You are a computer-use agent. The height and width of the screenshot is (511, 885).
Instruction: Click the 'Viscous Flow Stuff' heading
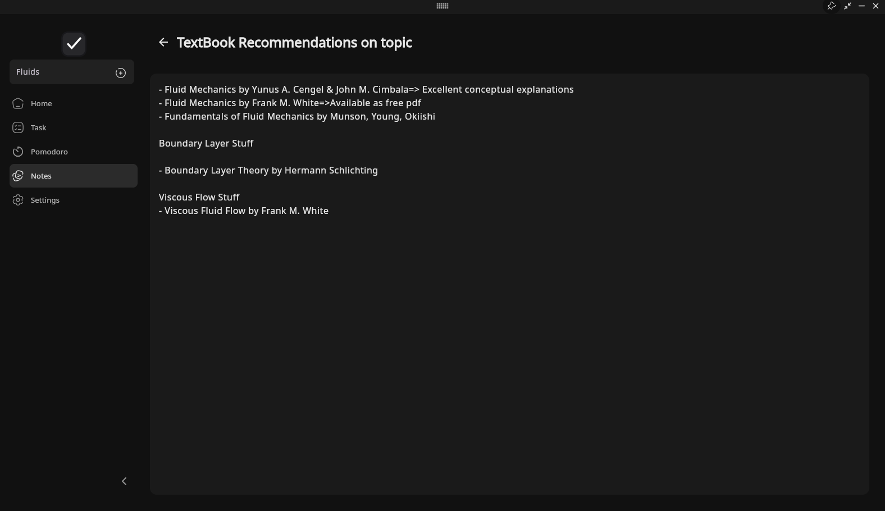click(x=199, y=197)
